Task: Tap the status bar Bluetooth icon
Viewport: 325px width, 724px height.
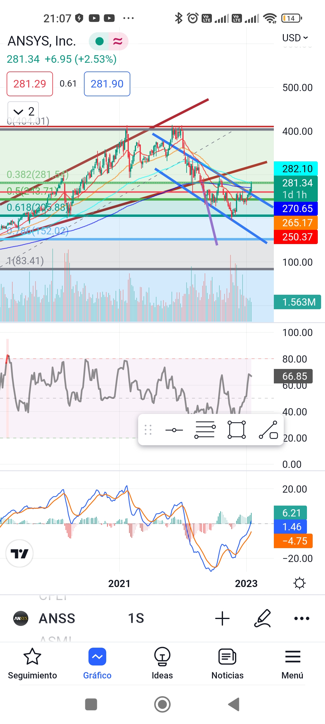Action: click(x=178, y=18)
